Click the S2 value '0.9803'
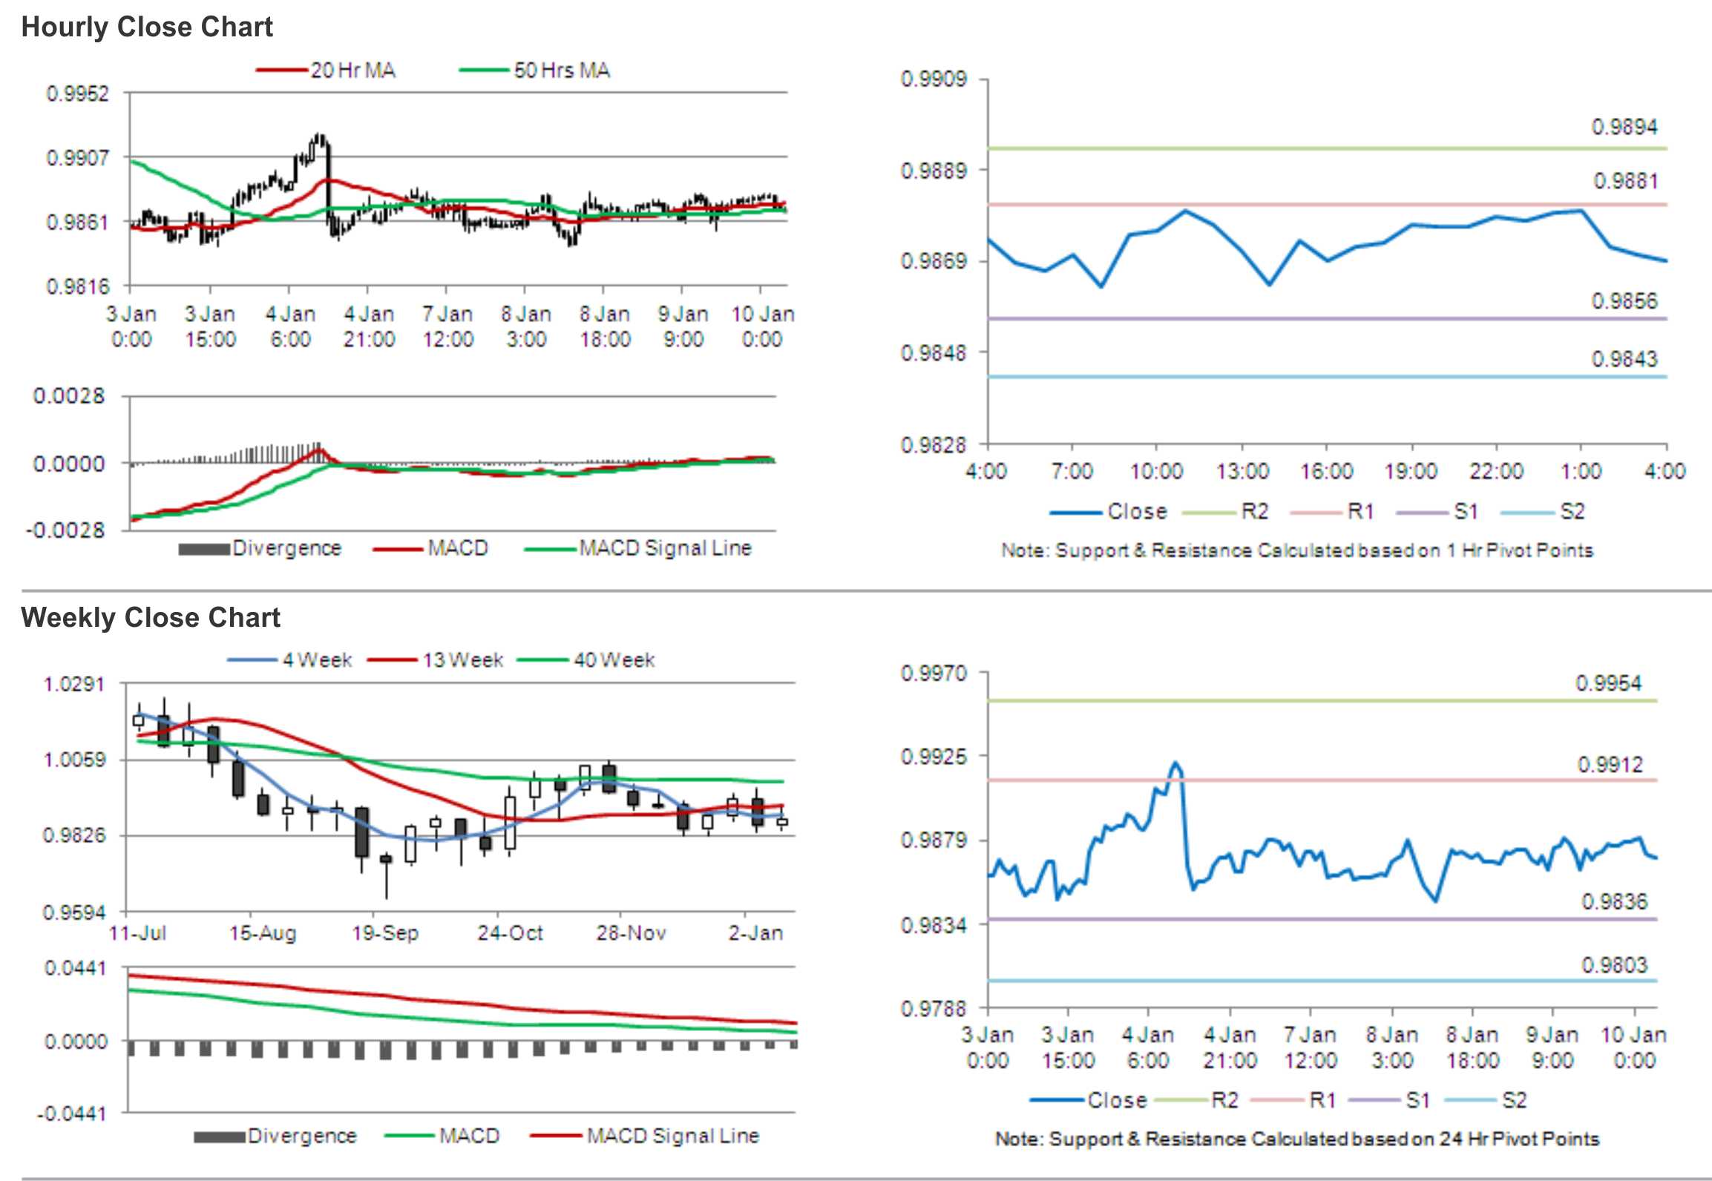This screenshot has height=1181, width=1712. pyautogui.click(x=1614, y=965)
